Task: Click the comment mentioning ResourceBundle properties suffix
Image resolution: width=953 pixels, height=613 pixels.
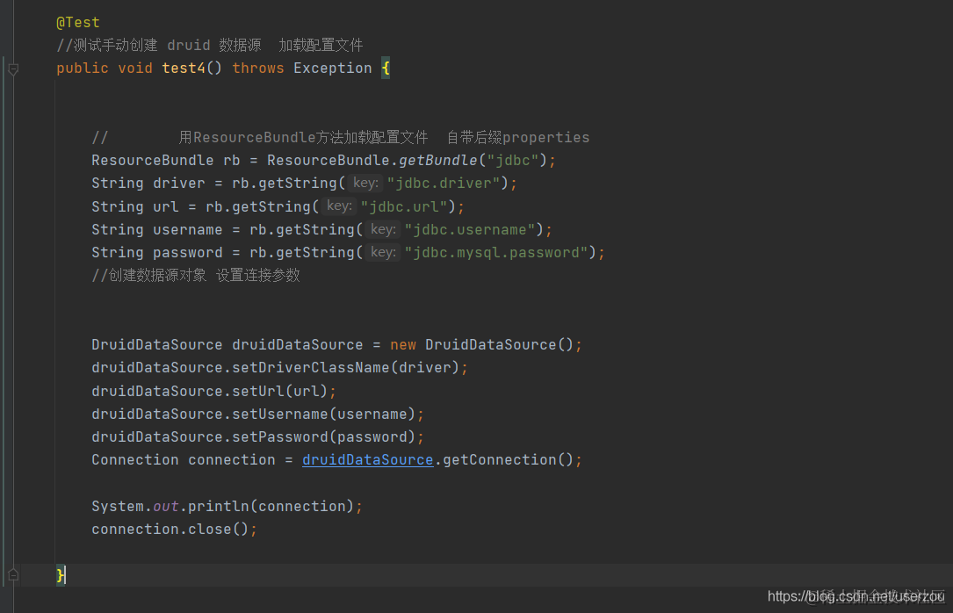Action: (341, 137)
